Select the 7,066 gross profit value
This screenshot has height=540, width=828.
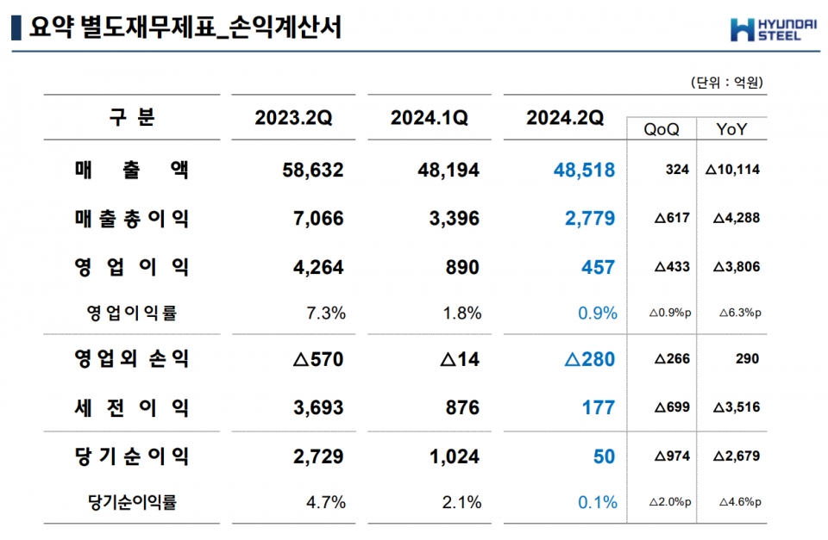(x=318, y=219)
